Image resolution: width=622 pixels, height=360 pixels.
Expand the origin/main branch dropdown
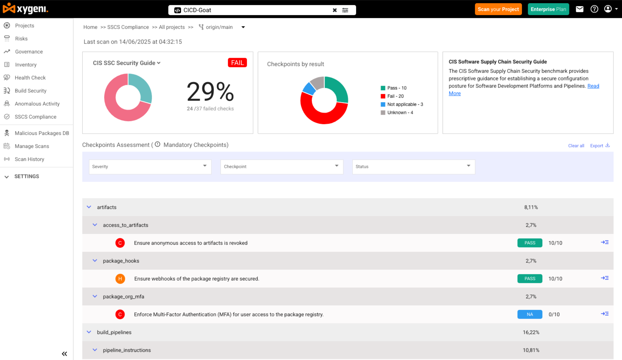point(243,27)
